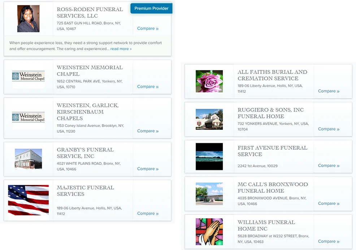Image resolution: width=356 pixels, height=250 pixels.
Task: Open Ross-Roden provider portrait photo
Action: click(x=29, y=19)
